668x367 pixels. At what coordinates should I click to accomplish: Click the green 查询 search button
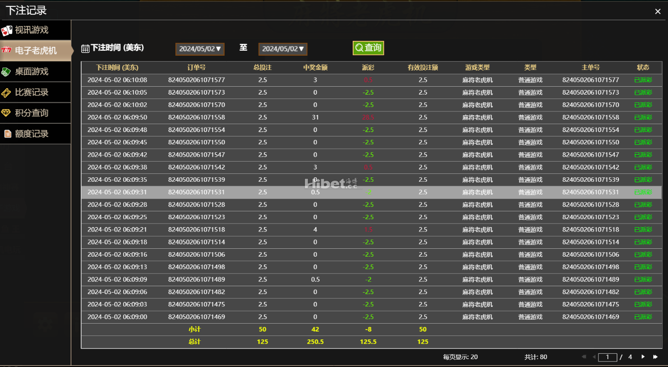(368, 48)
